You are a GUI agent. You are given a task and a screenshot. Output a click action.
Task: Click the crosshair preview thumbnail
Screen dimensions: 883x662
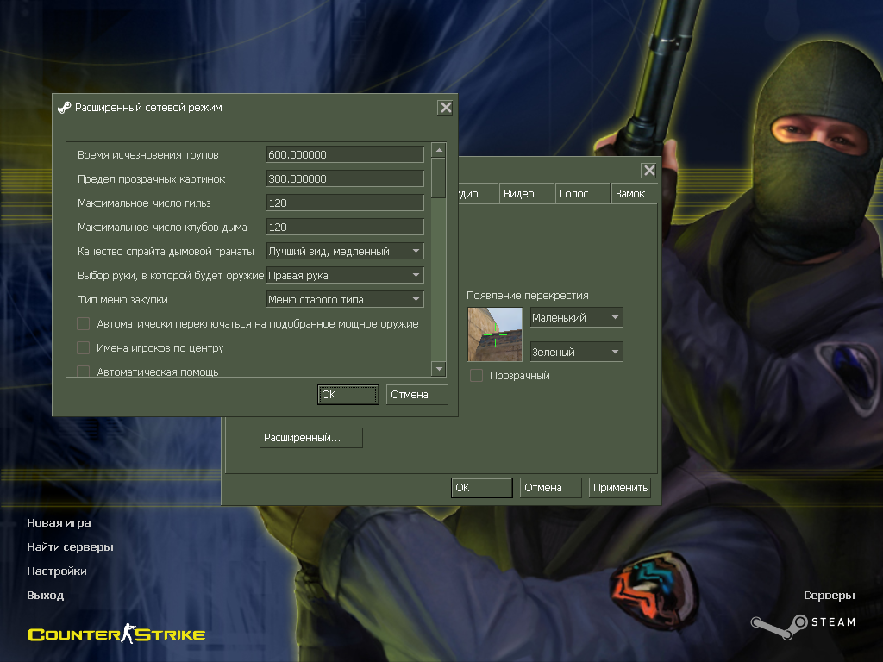click(x=495, y=334)
